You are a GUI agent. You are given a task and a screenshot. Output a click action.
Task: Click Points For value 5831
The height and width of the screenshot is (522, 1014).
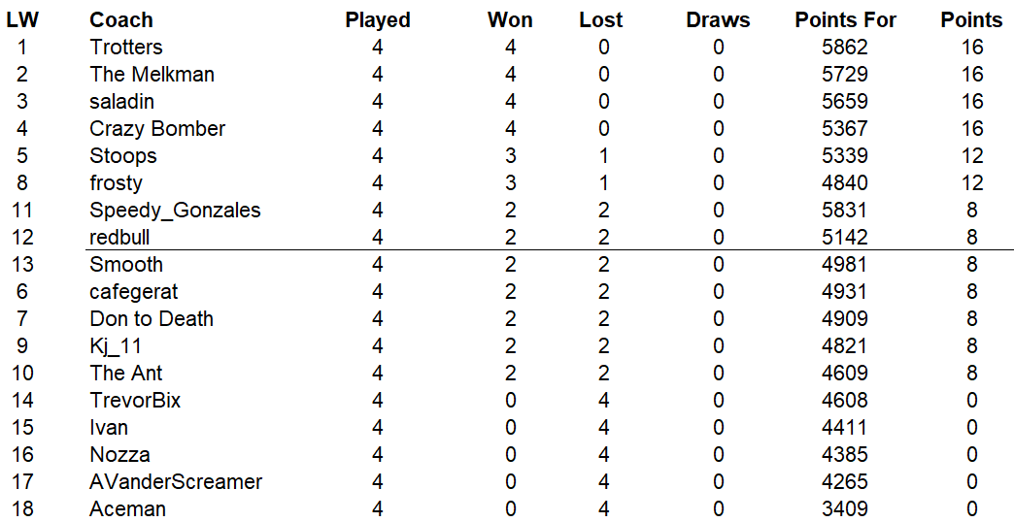click(x=844, y=211)
